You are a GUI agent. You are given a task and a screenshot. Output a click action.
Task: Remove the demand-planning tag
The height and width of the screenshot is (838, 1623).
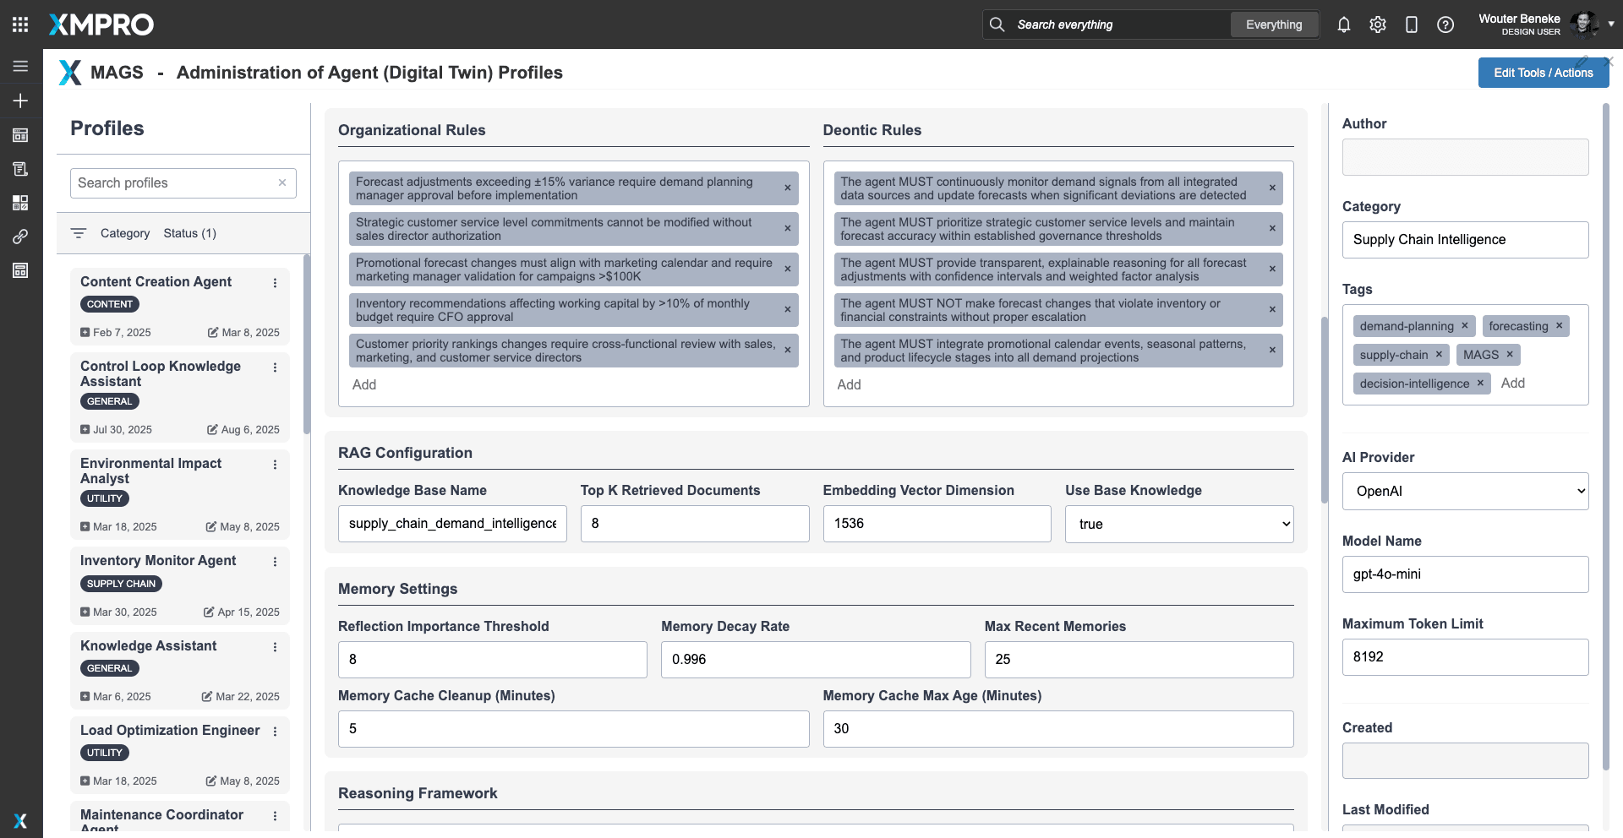(1464, 326)
